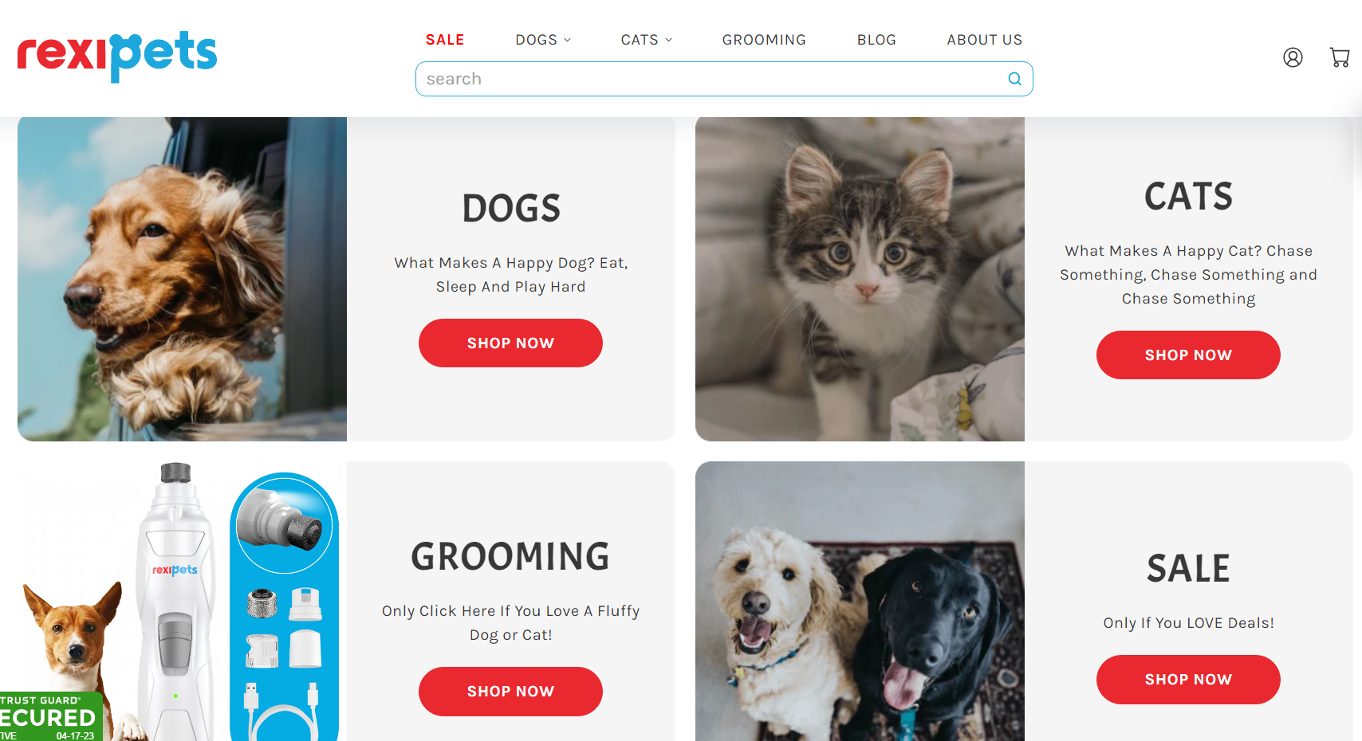Shop now in the Grooming section
Screen dimensions: 1362x741
pos(510,692)
